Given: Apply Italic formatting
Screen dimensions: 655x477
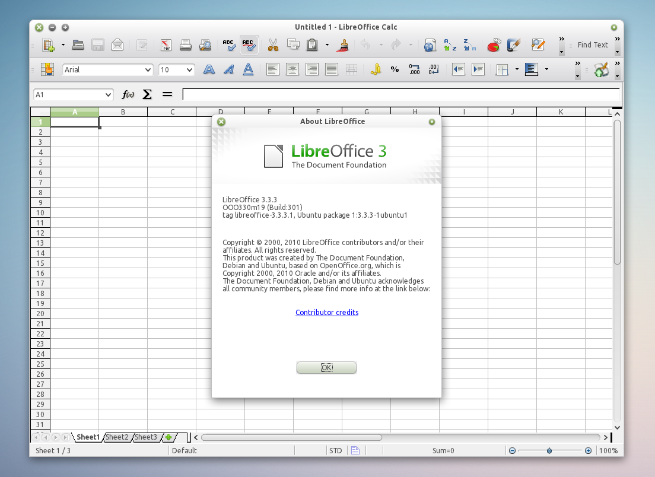Looking at the screenshot, I should (228, 69).
